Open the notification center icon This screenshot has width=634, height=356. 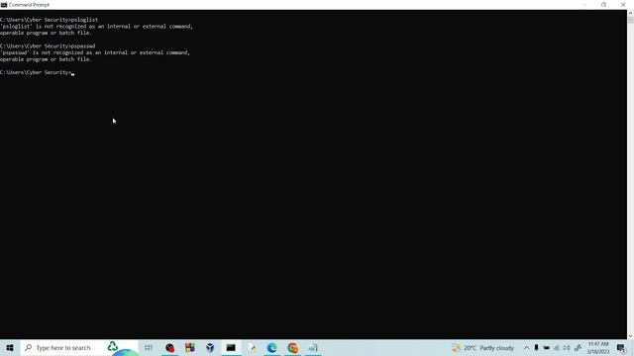(621, 347)
